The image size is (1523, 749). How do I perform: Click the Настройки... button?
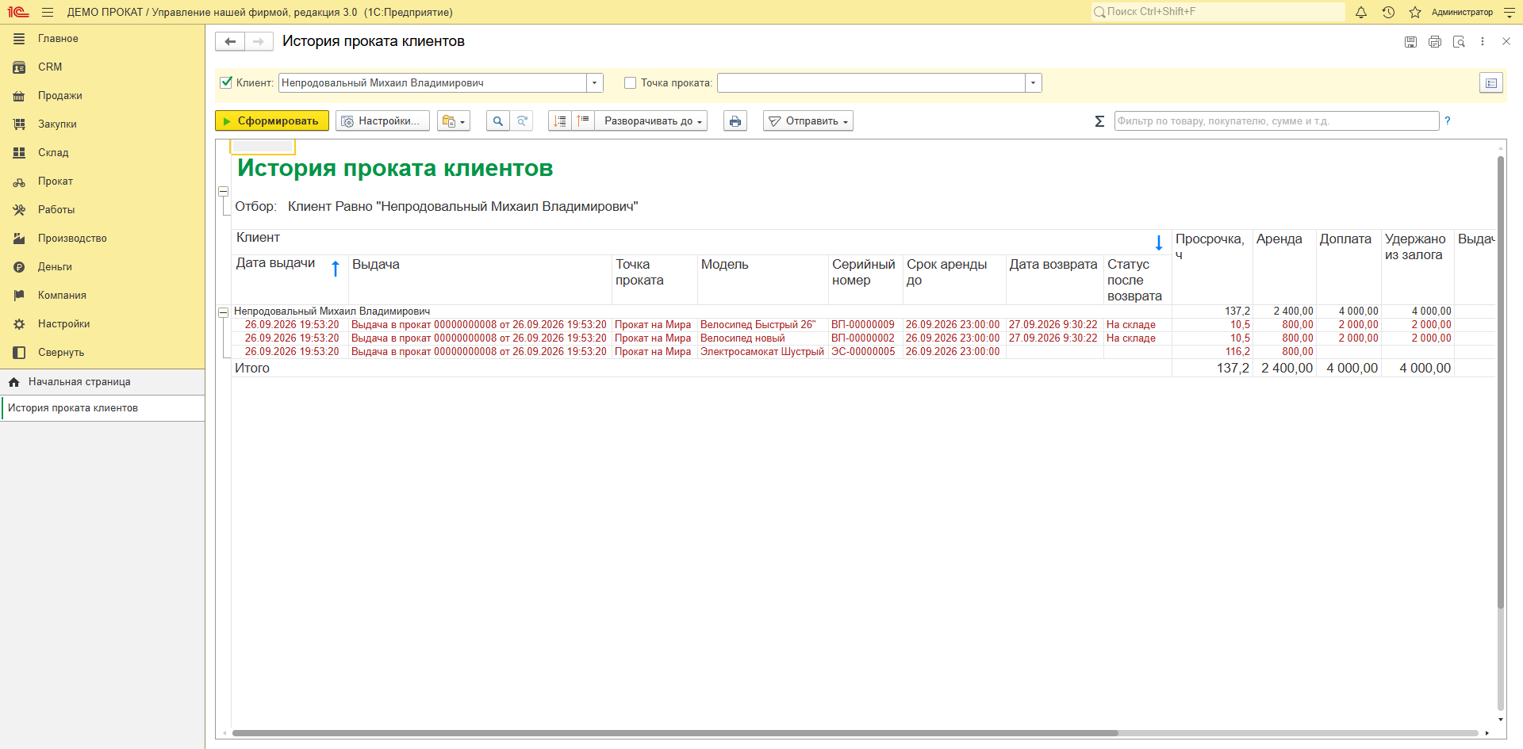(382, 120)
